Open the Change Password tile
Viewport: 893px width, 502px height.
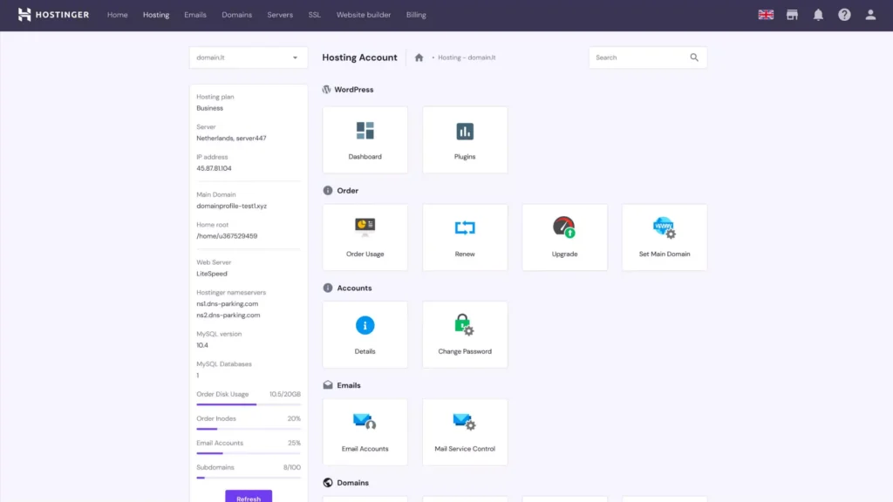(x=465, y=335)
